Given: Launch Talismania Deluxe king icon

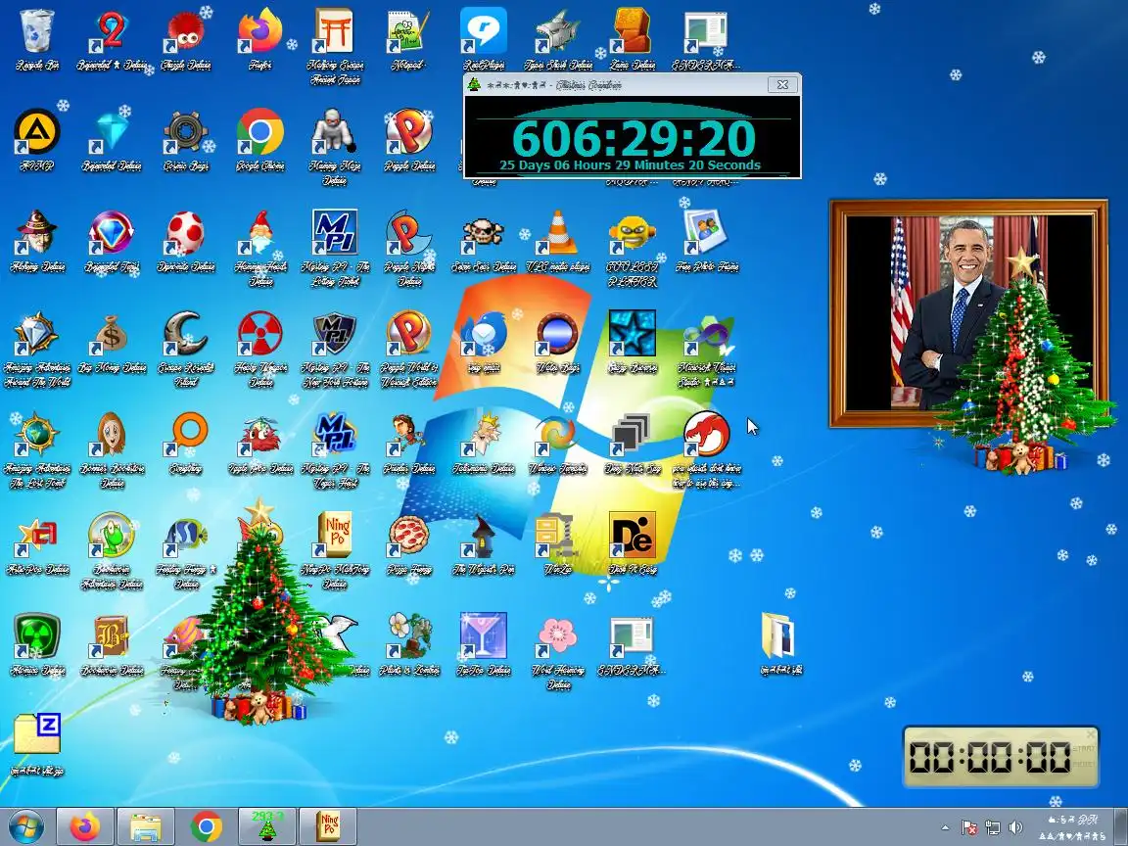Looking at the screenshot, I should tap(484, 435).
